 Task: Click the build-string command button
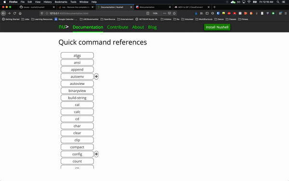pos(77,97)
